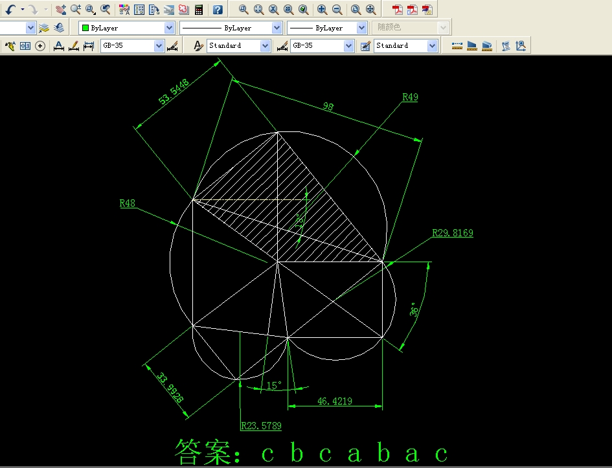The width and height of the screenshot is (612, 468).
Task: Click the Undo arrow icon
Action: coord(10,9)
